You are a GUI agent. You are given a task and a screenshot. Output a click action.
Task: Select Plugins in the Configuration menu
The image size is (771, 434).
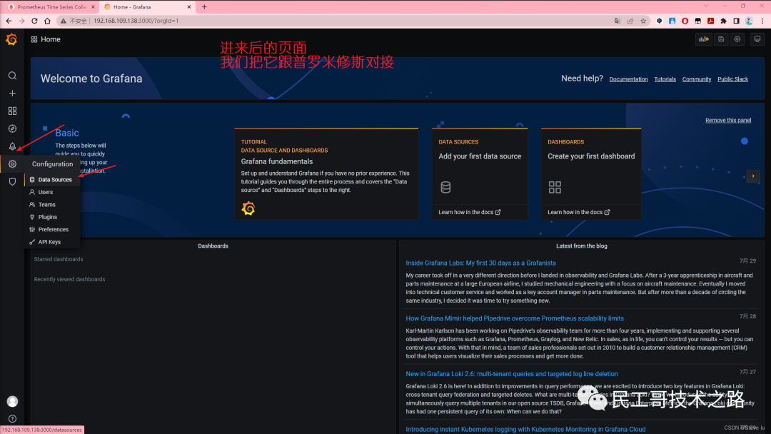52,217
